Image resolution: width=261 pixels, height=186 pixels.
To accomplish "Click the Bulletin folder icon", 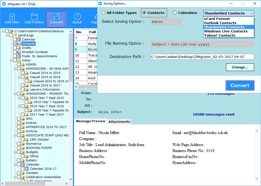I will coord(23,160).
